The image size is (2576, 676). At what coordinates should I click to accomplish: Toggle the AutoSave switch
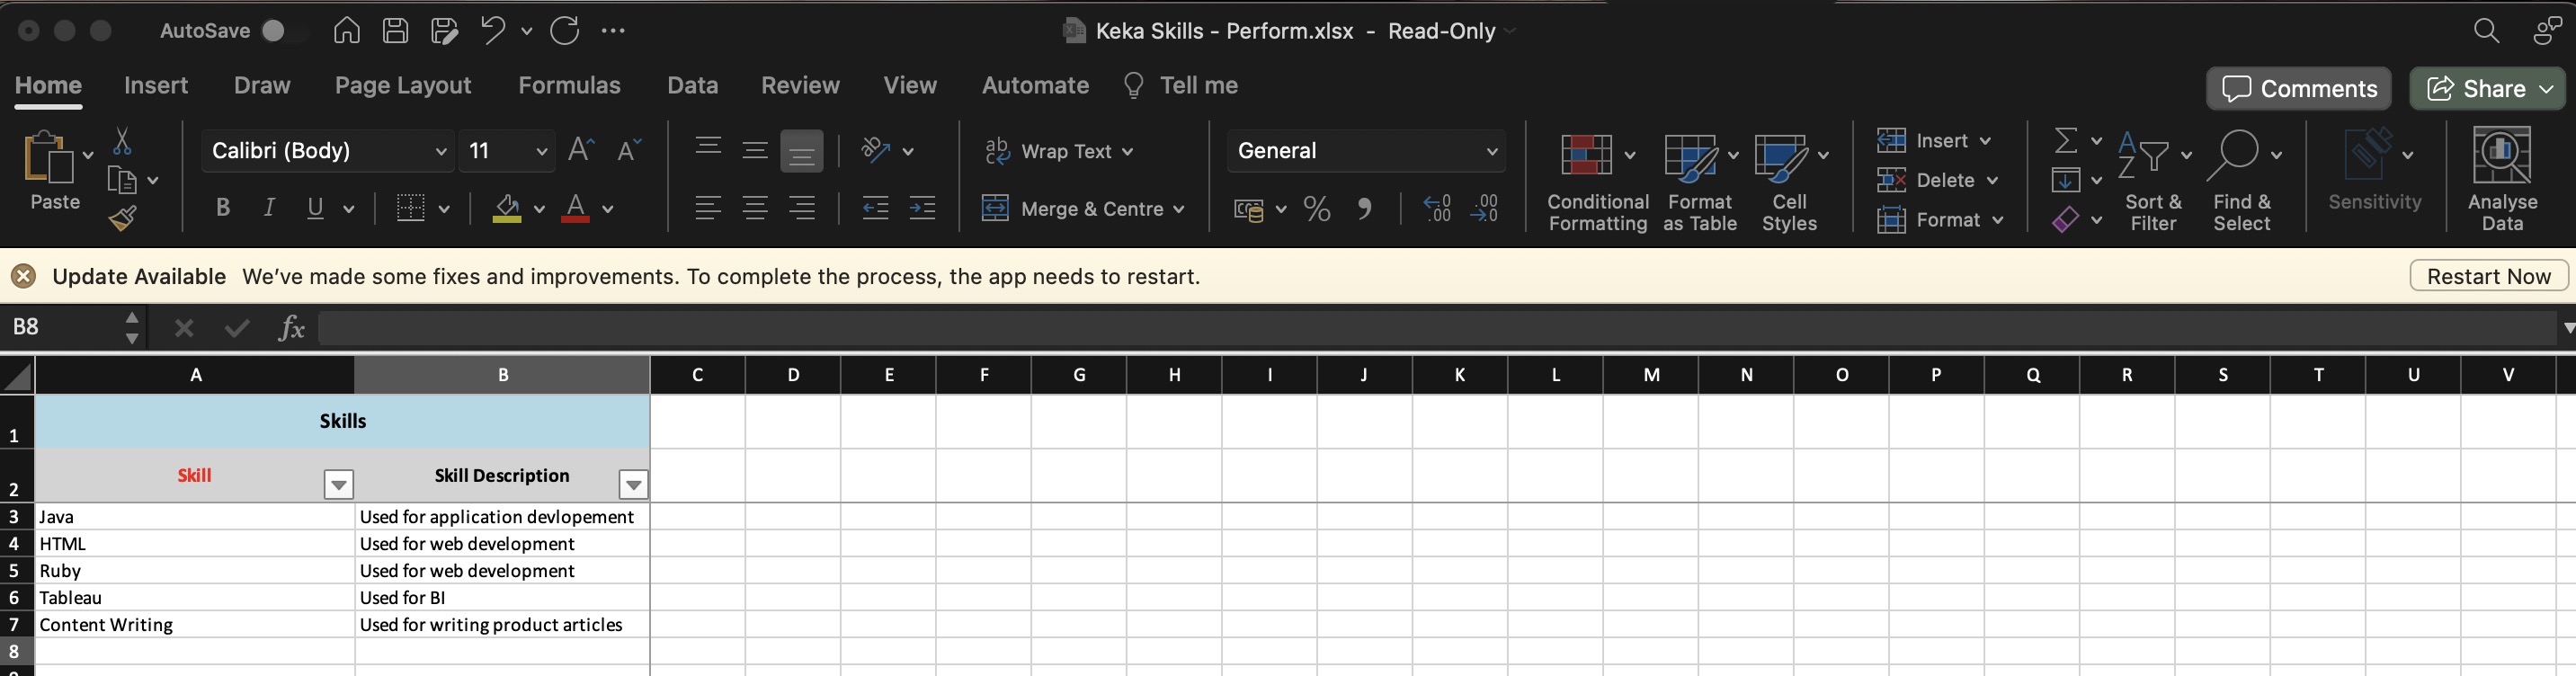pyautogui.click(x=280, y=31)
